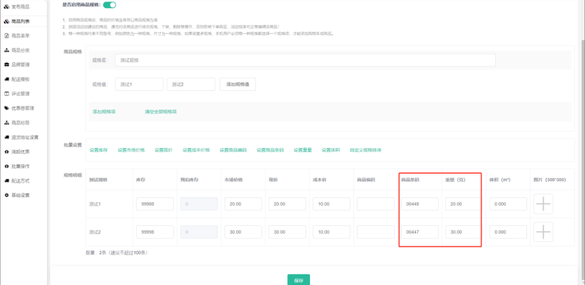The width and height of the screenshot is (585, 285).
Task: Focus the 规格名 input field
Action: [x=305, y=60]
